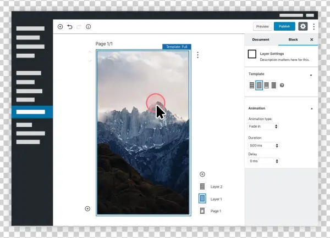Select the highlighted second template layout option
The image size is (330, 238).
[260, 86]
